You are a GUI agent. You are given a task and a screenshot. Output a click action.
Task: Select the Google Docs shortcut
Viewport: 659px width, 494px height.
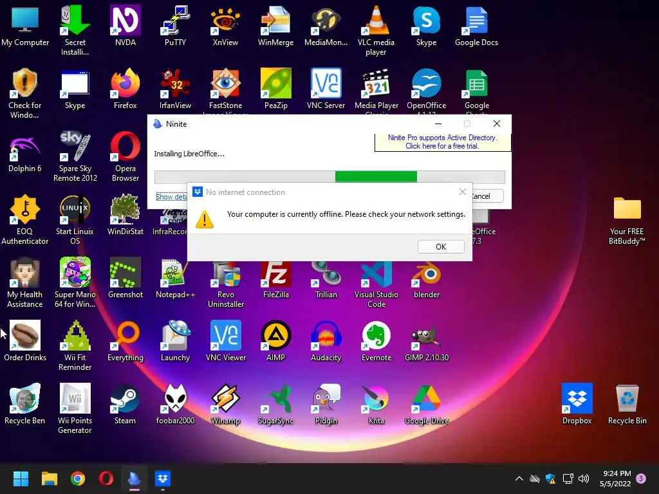pyautogui.click(x=476, y=26)
